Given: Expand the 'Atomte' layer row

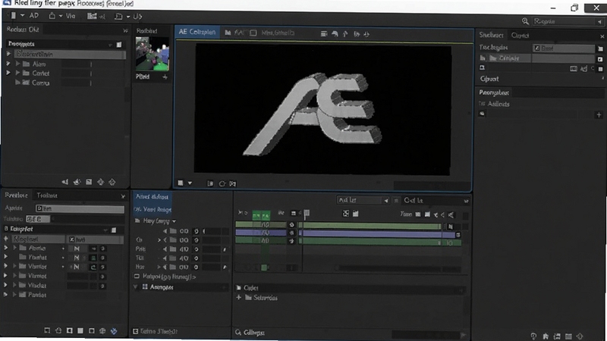Looking at the screenshot, I should point(15,248).
